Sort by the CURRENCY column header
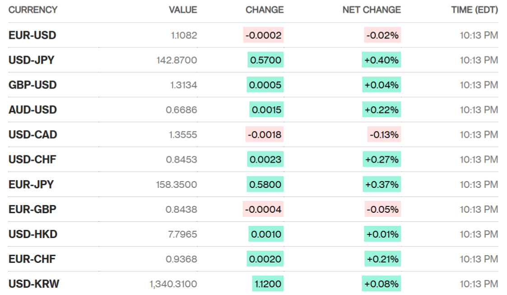This screenshot has height=295, width=507. (33, 10)
